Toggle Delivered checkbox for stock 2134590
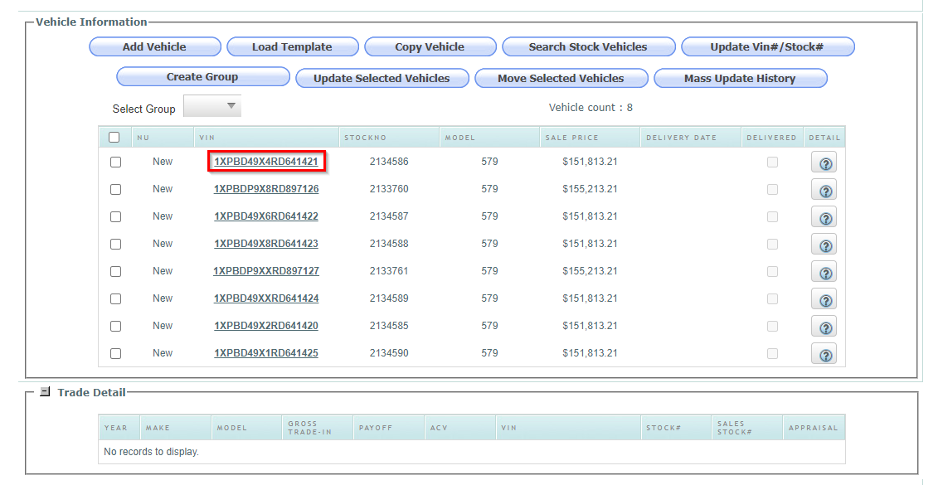 tap(772, 353)
